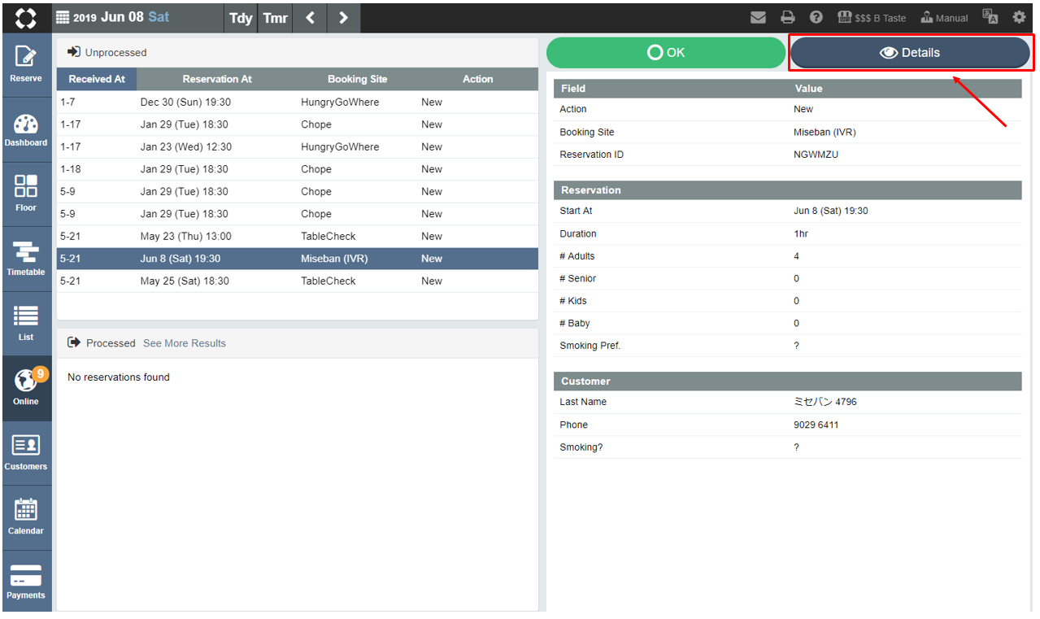
Task: Select the May 25 (Sat) 18:30 TableCheck row
Action: [x=298, y=281]
